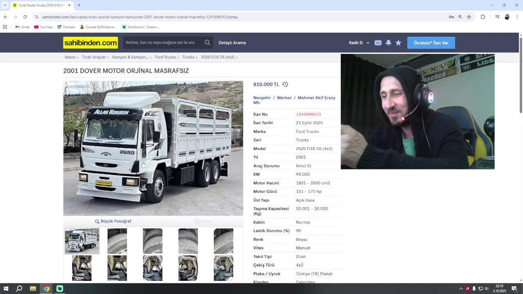Click main white truck photo
The image size is (523, 294).
point(153,148)
